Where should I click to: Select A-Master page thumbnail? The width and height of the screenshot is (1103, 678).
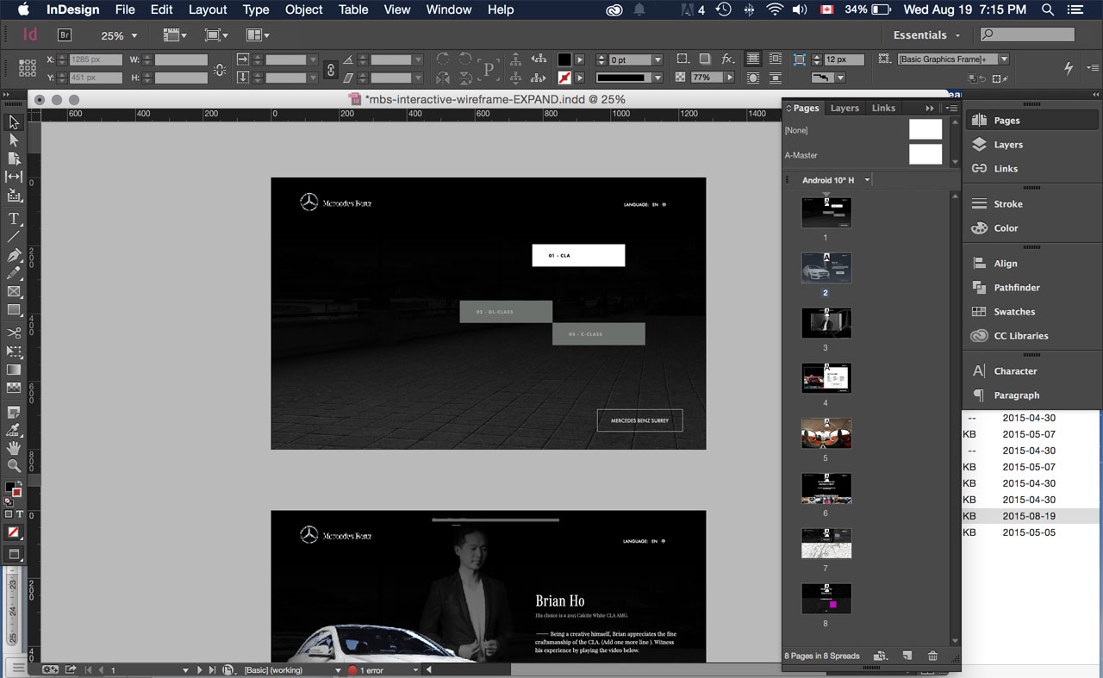925,154
